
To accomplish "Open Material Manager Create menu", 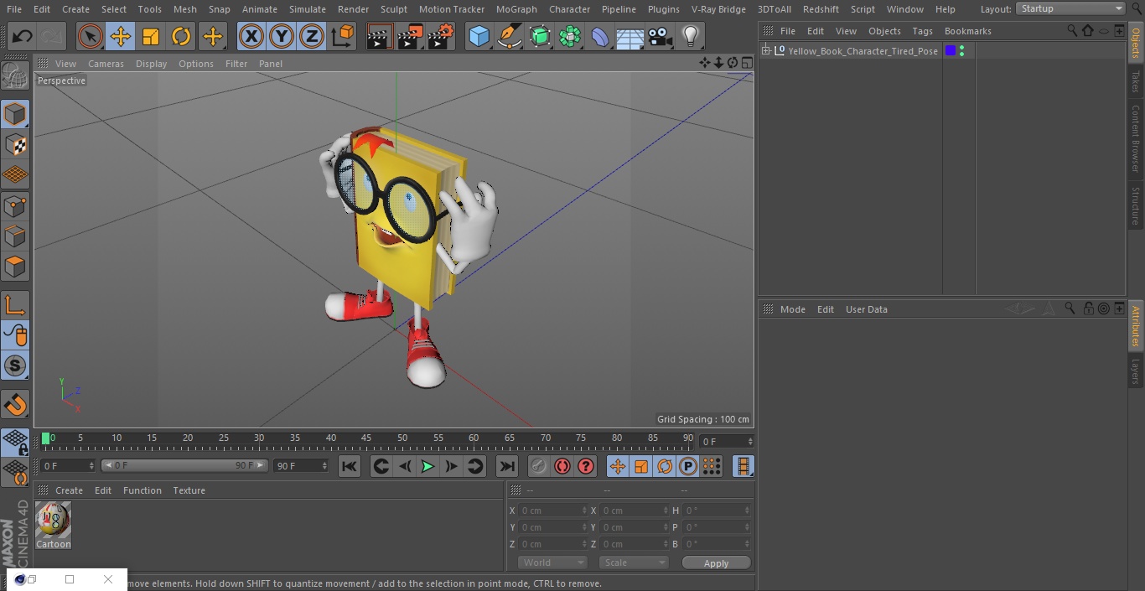I will point(69,490).
